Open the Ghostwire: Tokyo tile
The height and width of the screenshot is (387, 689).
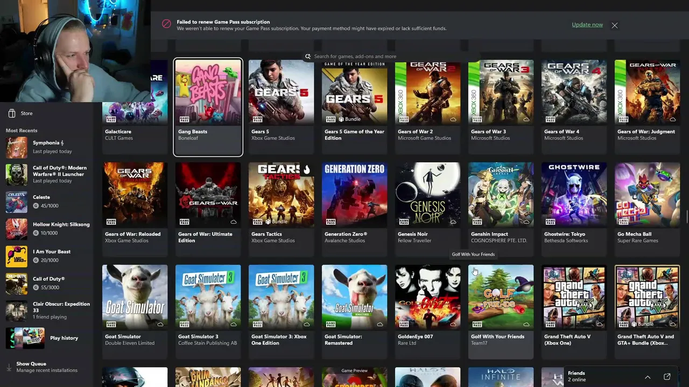pos(574,209)
